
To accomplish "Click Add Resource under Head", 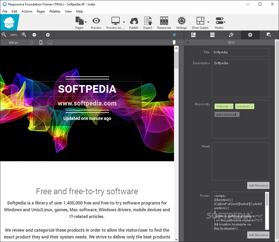I will tap(258, 185).
